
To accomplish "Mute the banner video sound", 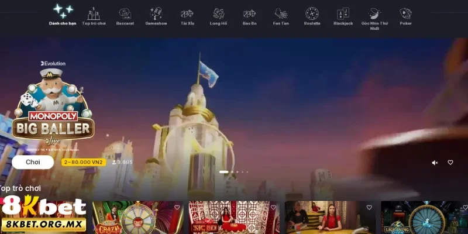I will [435, 163].
